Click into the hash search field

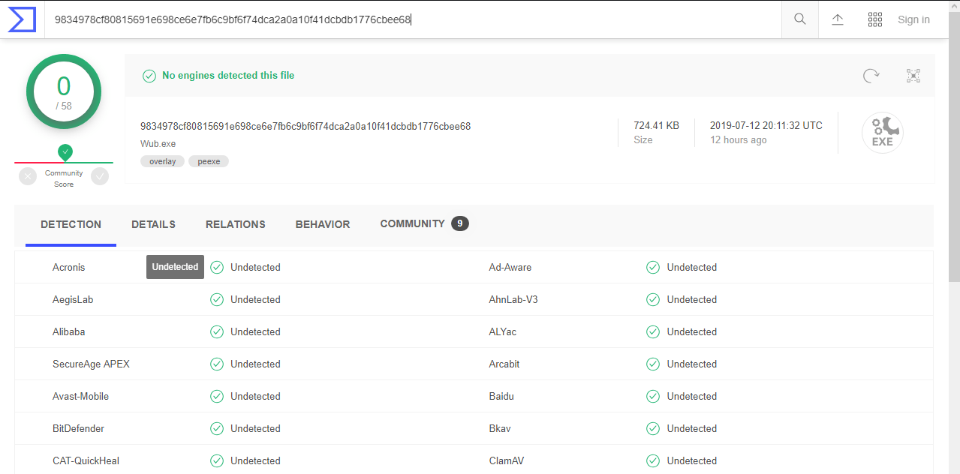(414, 19)
